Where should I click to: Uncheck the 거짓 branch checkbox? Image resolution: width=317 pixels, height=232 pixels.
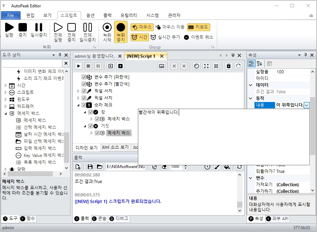90,126
